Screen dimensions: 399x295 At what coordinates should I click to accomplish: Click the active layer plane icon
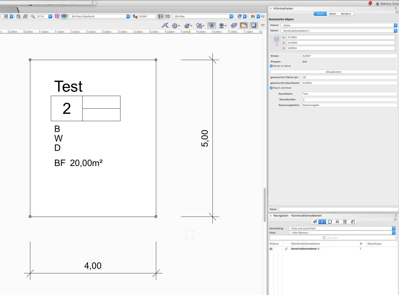pyautogui.click(x=64, y=16)
